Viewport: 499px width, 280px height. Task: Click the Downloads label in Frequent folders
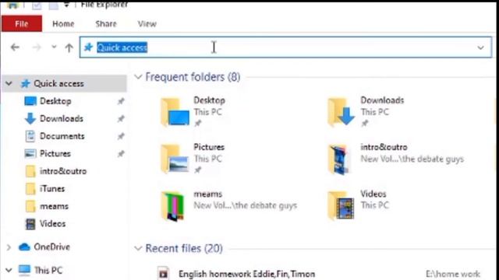click(382, 100)
